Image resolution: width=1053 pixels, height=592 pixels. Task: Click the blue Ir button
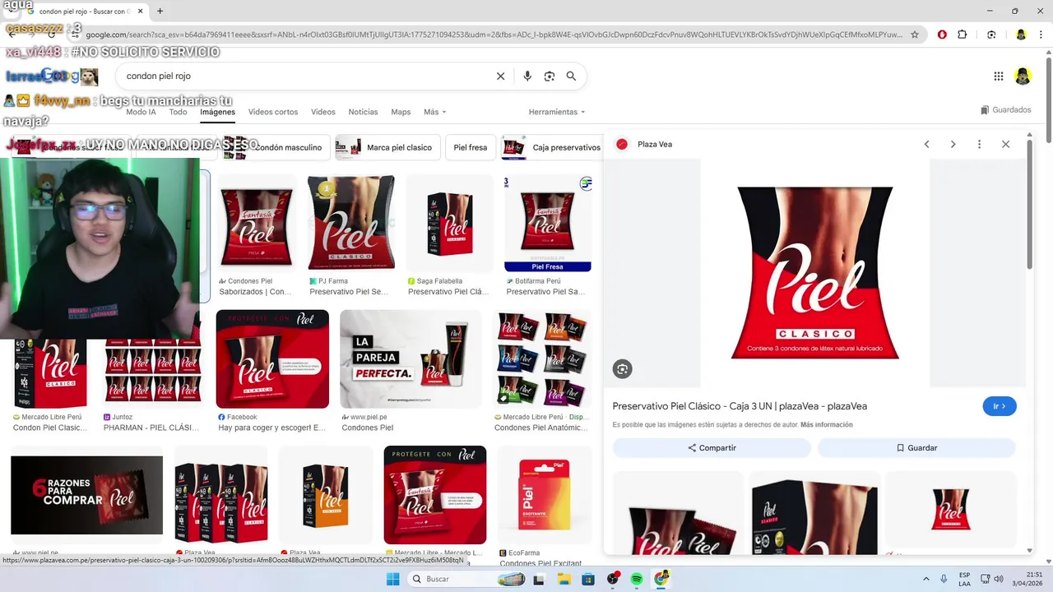(x=1000, y=406)
